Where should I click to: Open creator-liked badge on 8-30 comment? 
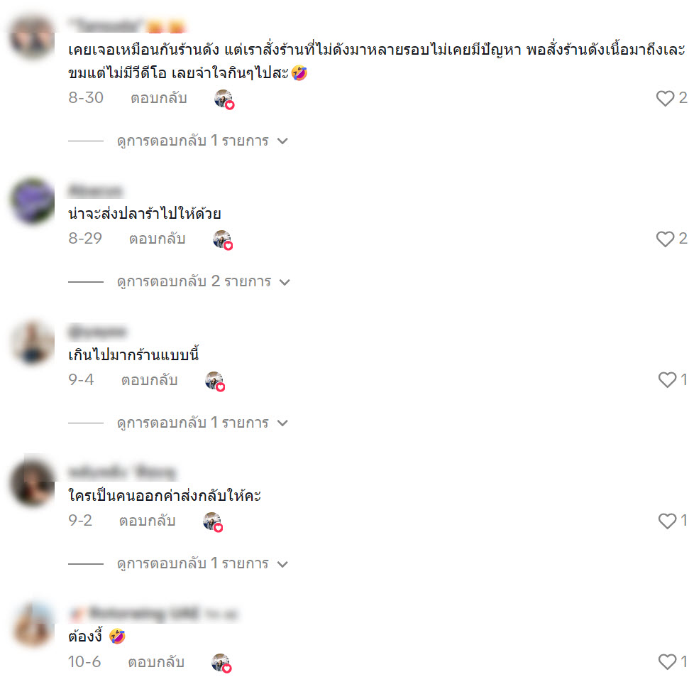coord(224,99)
